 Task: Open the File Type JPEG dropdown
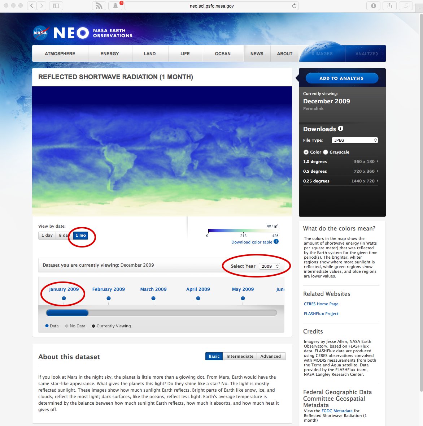[355, 140]
